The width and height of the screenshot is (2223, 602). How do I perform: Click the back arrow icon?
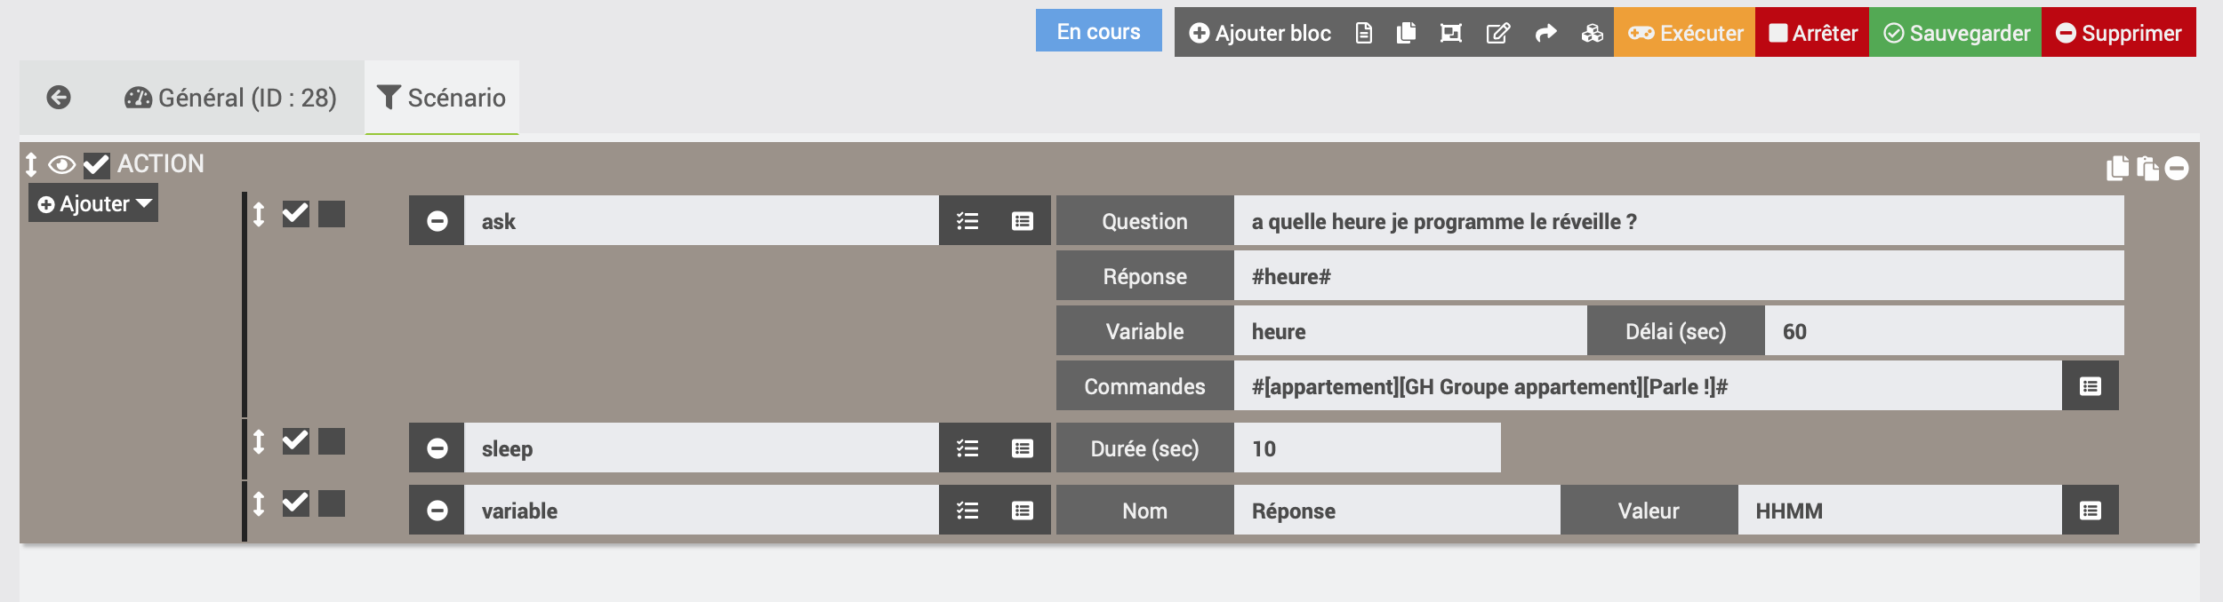pyautogui.click(x=59, y=98)
